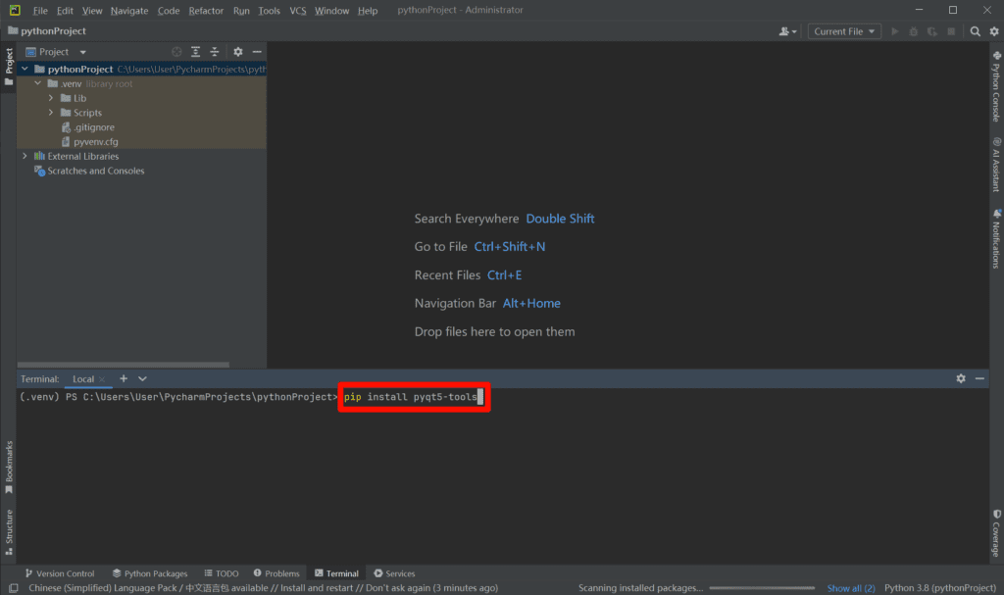Click the Run button in toolbar

click(895, 31)
